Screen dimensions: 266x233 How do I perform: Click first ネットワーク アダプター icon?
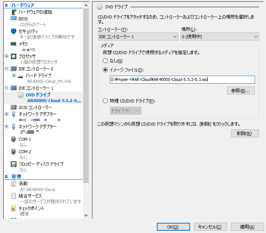14,114
